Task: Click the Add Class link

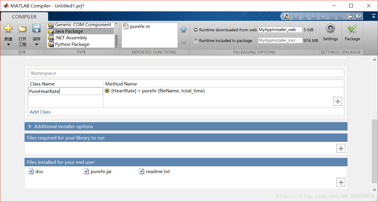Action: [40, 112]
